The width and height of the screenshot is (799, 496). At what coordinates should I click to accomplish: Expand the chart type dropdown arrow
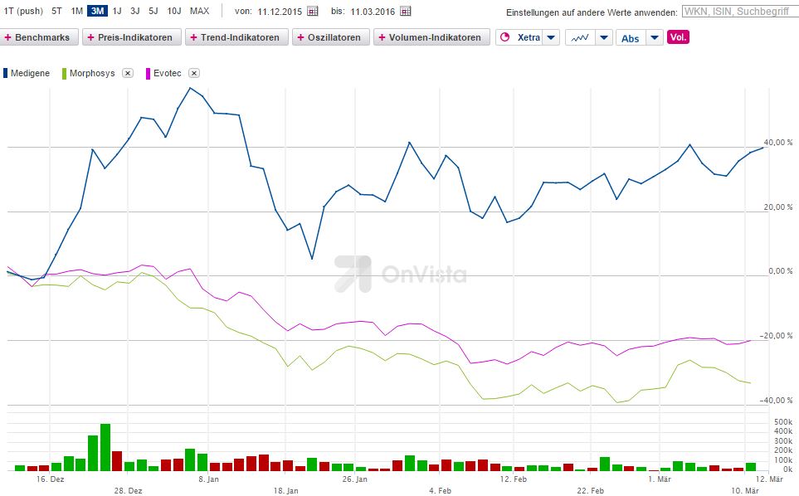coord(604,37)
